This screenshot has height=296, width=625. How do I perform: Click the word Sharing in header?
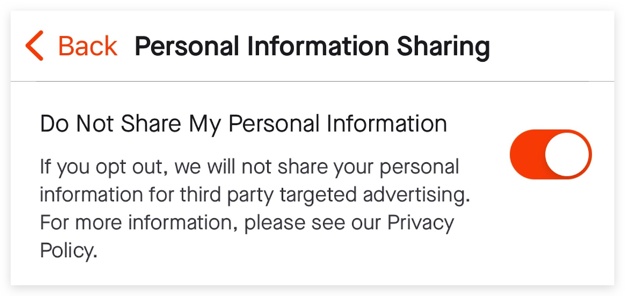pos(443,47)
